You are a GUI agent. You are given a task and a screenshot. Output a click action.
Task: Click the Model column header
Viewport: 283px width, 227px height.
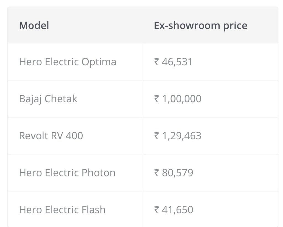[34, 26]
